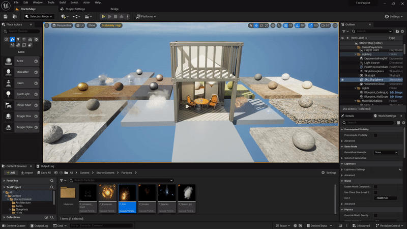Open the camera speed setting
The width and height of the screenshot is (407, 229).
(326, 25)
